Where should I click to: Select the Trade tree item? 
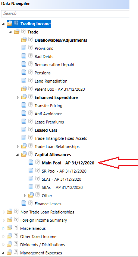click(33, 32)
